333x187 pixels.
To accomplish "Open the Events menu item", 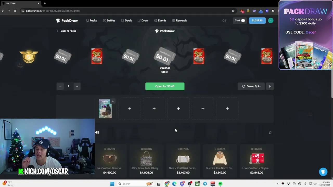I will pos(160,21).
